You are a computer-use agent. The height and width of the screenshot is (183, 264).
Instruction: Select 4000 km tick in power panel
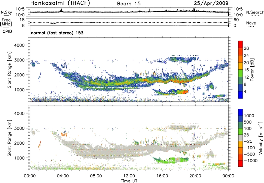tap(19, 45)
